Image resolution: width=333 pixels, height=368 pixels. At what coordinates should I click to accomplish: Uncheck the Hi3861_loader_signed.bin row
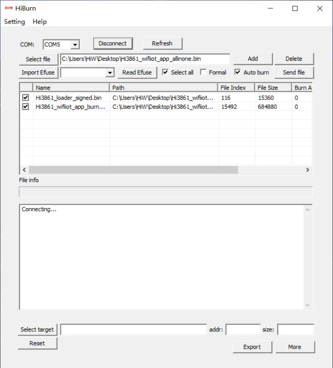point(26,97)
